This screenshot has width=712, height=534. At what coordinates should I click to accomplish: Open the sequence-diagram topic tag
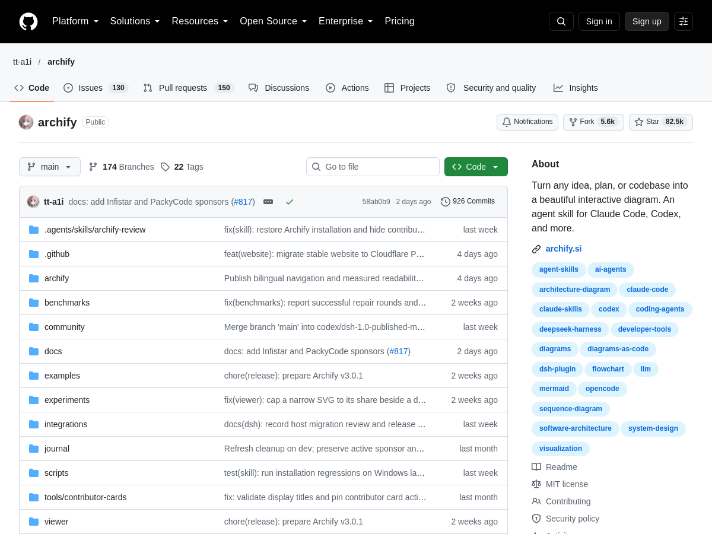571,409
